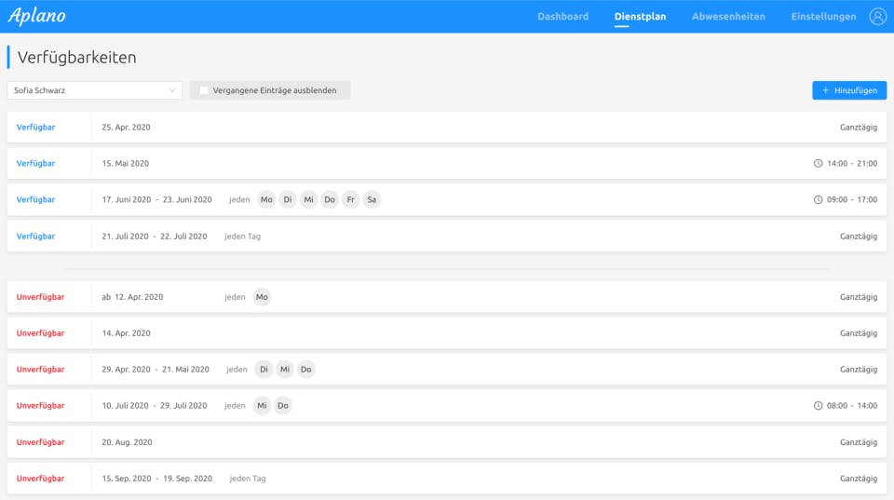
Task: Click the 08:00 - 14:00 time range
Action: 852,406
